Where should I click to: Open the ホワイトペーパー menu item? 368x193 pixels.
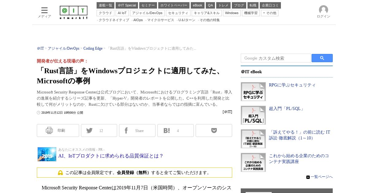pyautogui.click(x=174, y=6)
